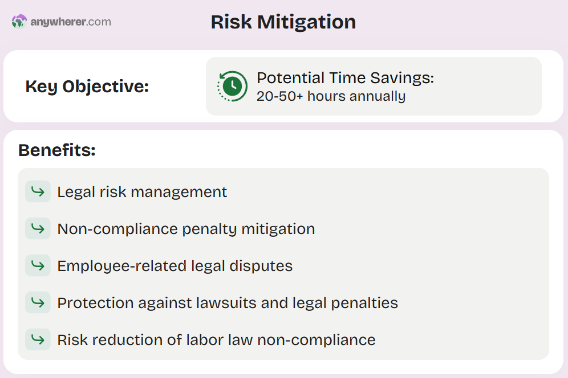The image size is (568, 378).
Task: Select Non-compliance penalty mitigation text
Action: 186,229
